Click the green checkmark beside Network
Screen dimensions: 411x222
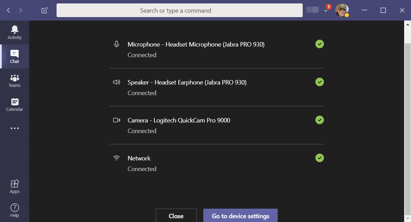pyautogui.click(x=319, y=158)
